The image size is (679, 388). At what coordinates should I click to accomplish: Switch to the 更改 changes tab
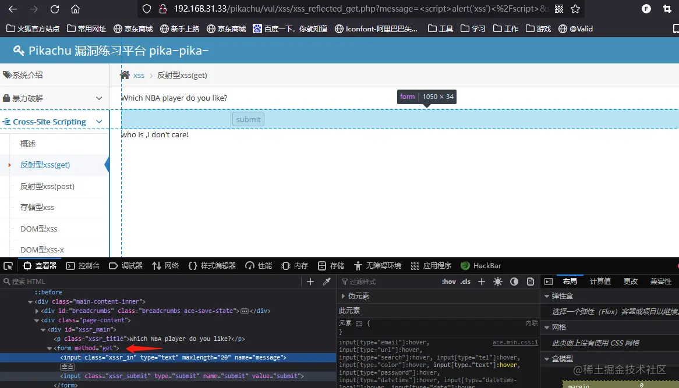point(631,282)
